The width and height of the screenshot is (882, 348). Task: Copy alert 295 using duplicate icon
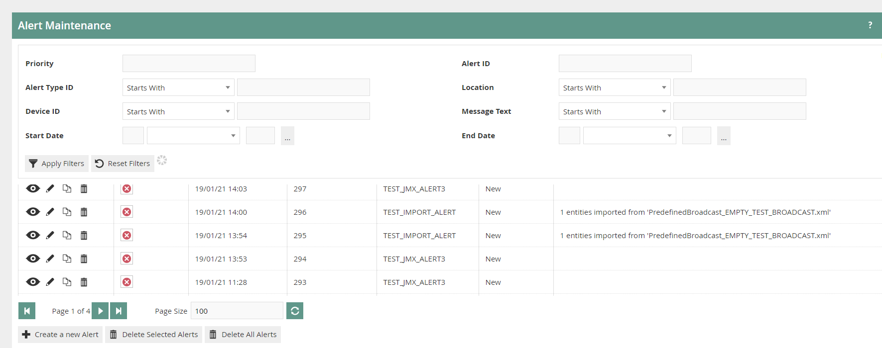tap(67, 235)
